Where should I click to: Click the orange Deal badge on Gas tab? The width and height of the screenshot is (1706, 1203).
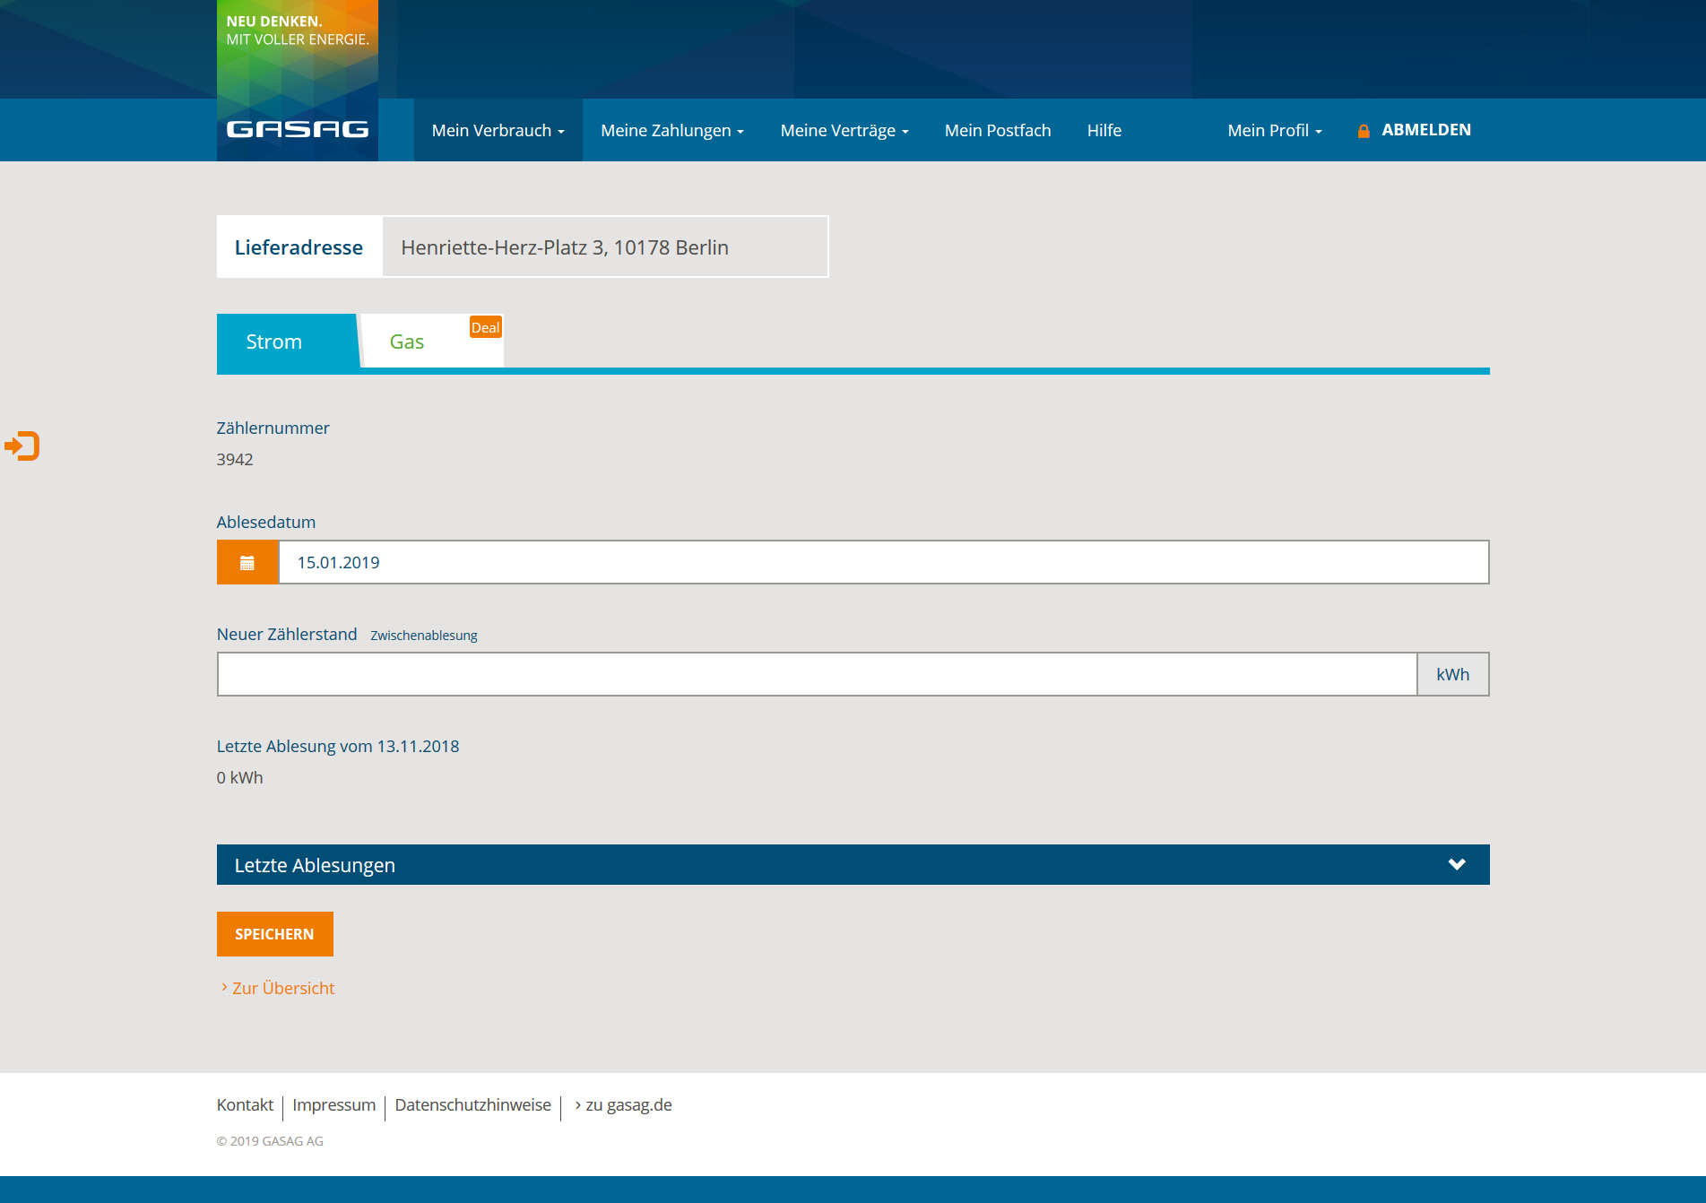(485, 327)
